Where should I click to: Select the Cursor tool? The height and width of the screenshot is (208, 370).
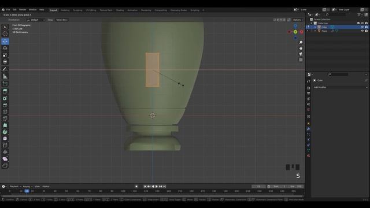point(5,34)
